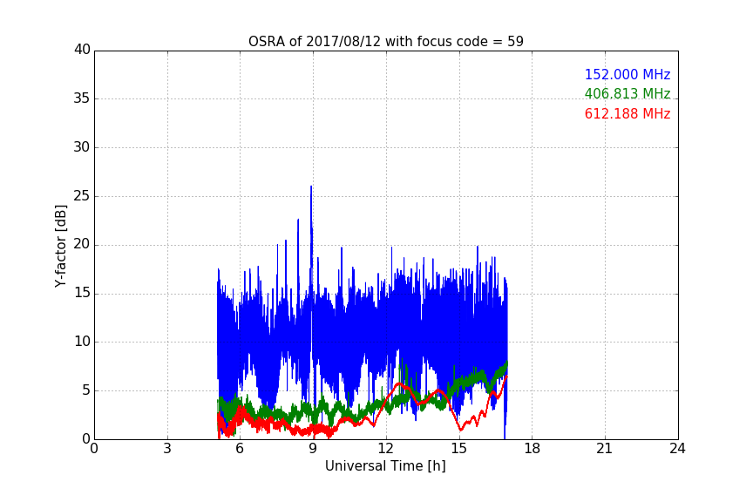Viewport: 753px width, 502px height.
Task: Click the x-axis tick label '21'
Action: point(605,449)
